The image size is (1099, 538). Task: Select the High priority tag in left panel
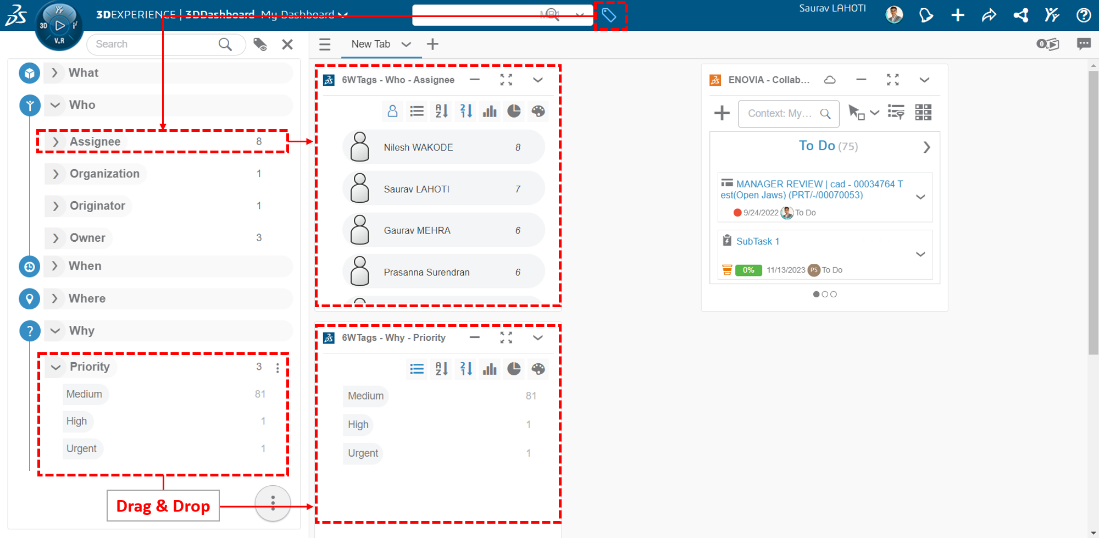[76, 421]
